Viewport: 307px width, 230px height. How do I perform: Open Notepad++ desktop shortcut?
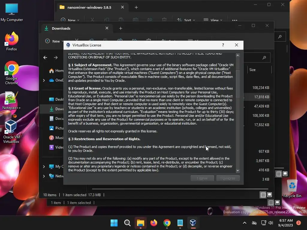tap(12, 101)
